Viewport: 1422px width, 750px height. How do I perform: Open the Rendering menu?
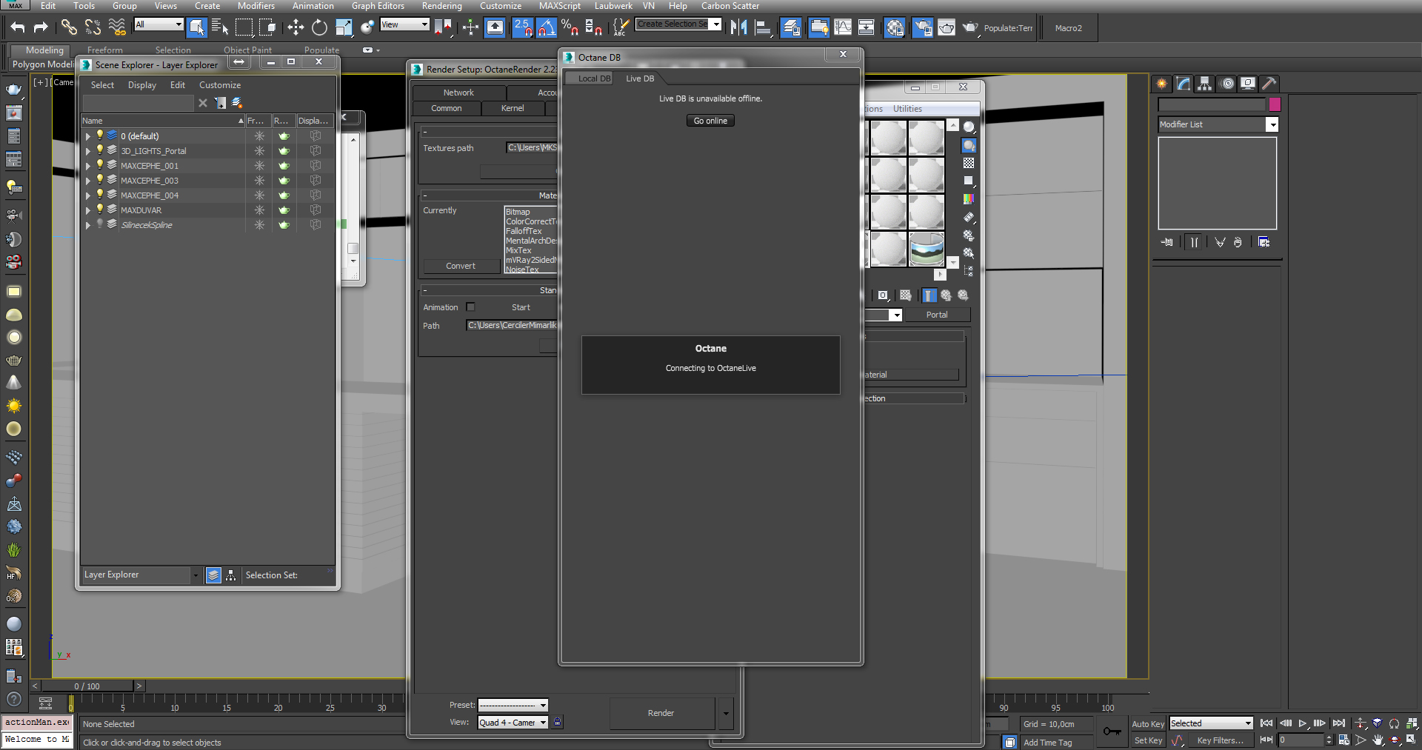(x=441, y=6)
